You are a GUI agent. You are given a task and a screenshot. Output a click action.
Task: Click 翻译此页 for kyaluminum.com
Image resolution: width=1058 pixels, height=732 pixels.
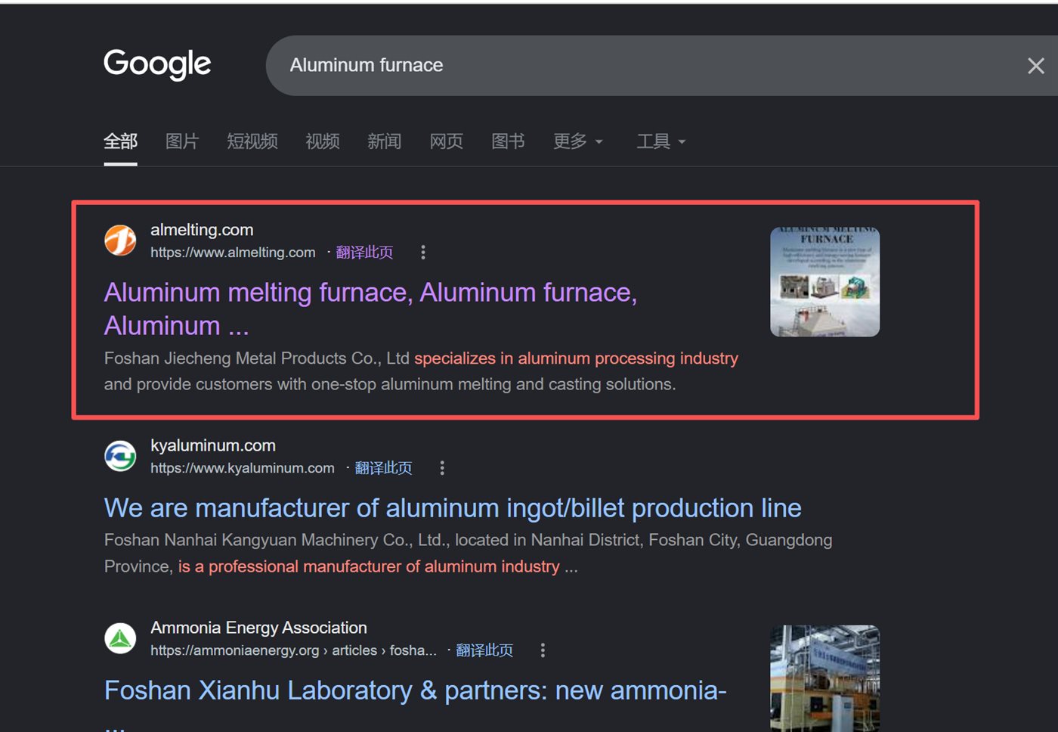coord(383,468)
